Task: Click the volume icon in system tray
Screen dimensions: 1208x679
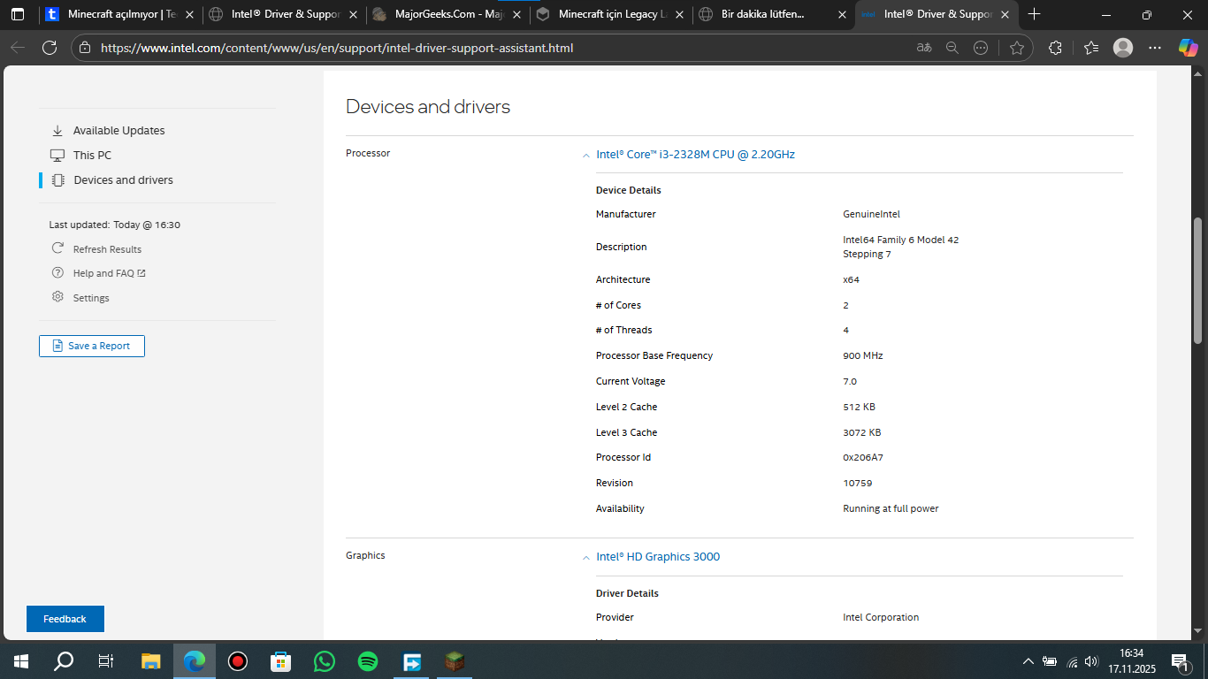Action: point(1091,661)
